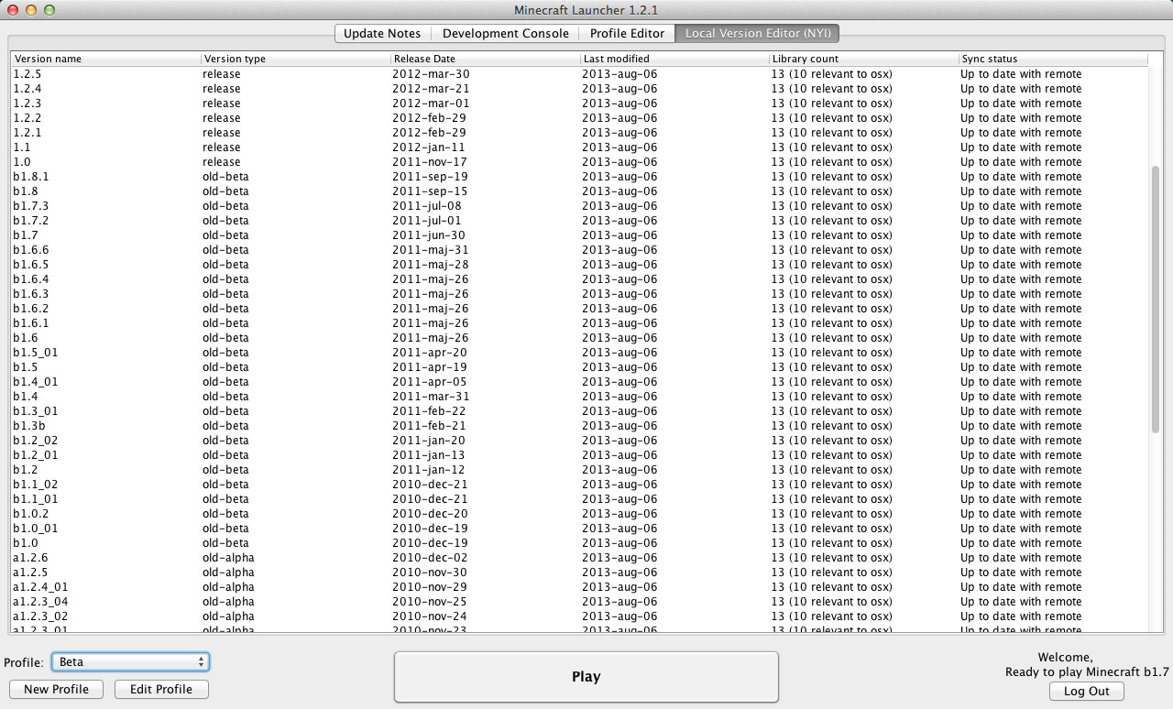This screenshot has height=709, width=1173.
Task: Click the Sync status column header
Action: click(x=1053, y=59)
